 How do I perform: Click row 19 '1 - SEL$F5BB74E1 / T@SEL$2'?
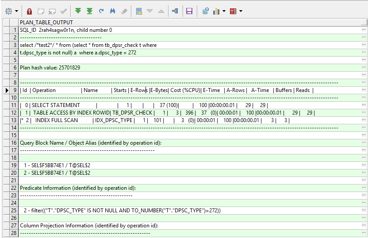pyautogui.click(x=190, y=165)
